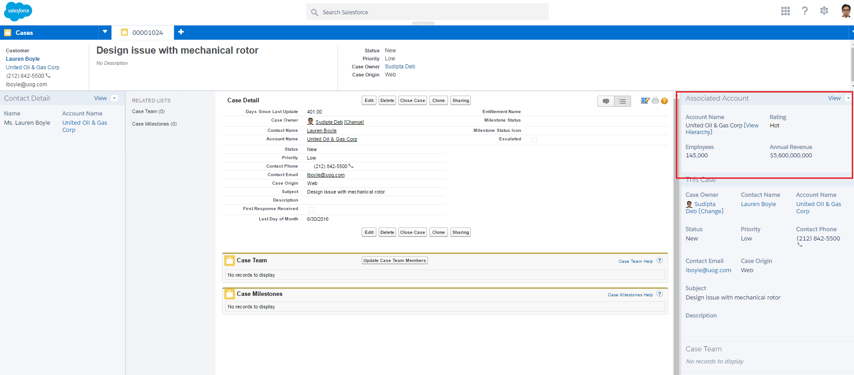Toggle the First Response Received checkbox
Viewport: 854px width, 375px height.
pyautogui.click(x=312, y=210)
